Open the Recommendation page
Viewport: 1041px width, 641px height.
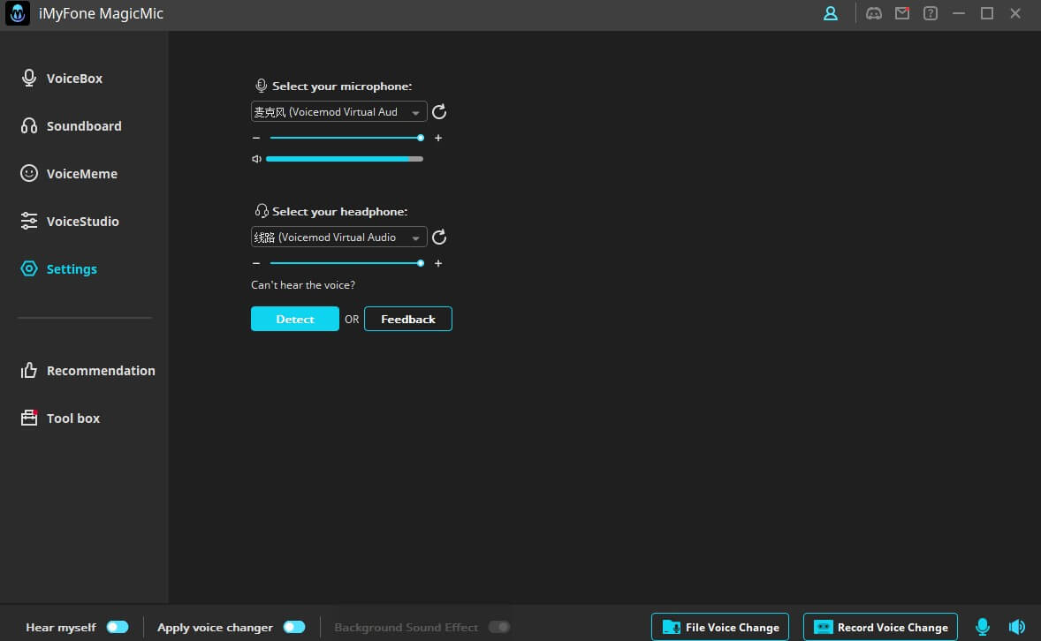pos(87,370)
